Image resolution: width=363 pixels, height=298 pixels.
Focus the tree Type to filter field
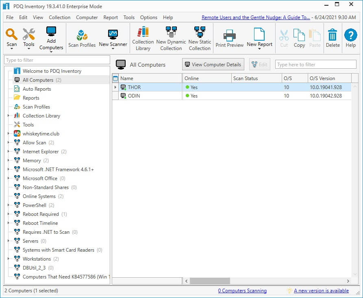click(57, 60)
